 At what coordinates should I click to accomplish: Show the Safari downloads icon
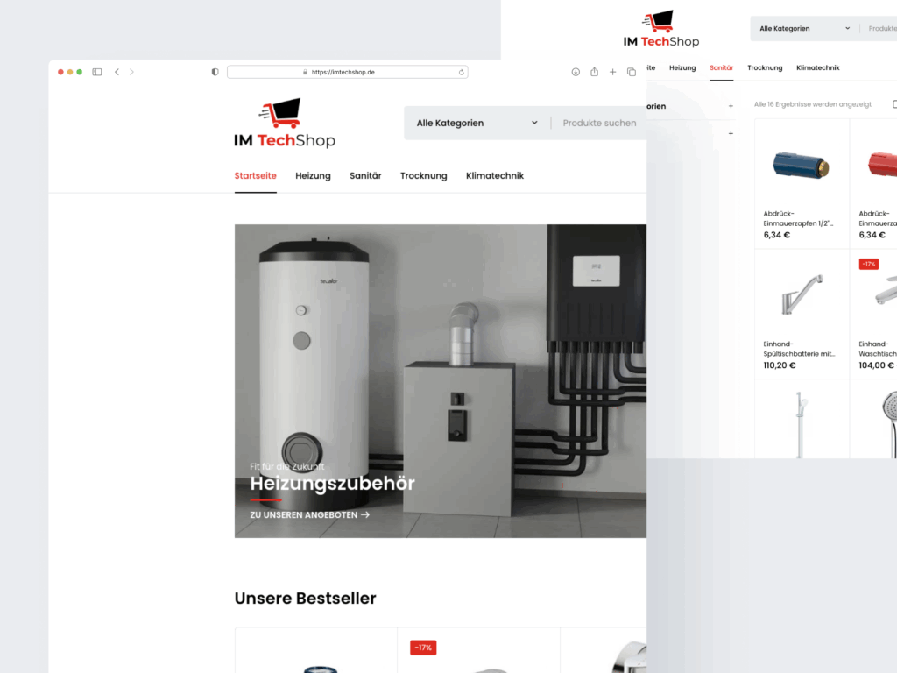pyautogui.click(x=576, y=72)
